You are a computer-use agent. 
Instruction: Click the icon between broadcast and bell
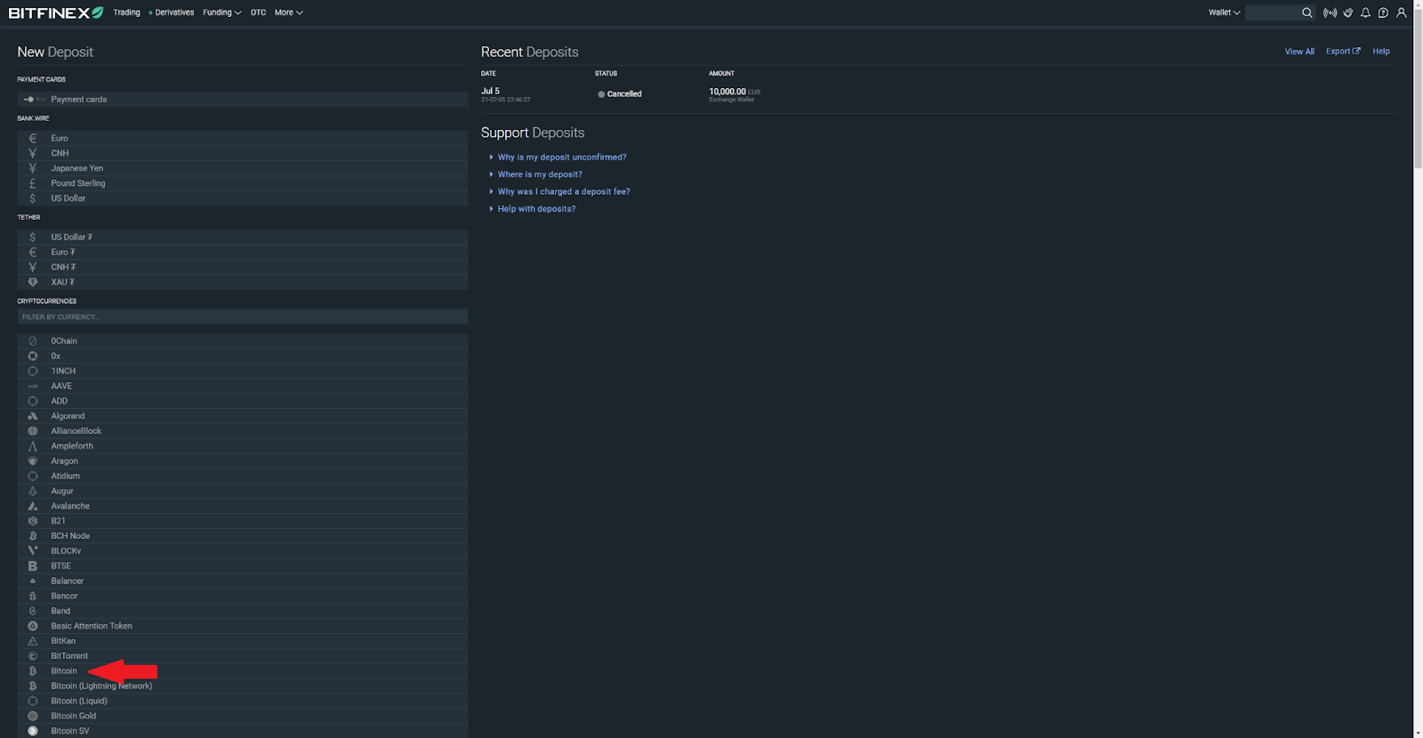(1348, 12)
